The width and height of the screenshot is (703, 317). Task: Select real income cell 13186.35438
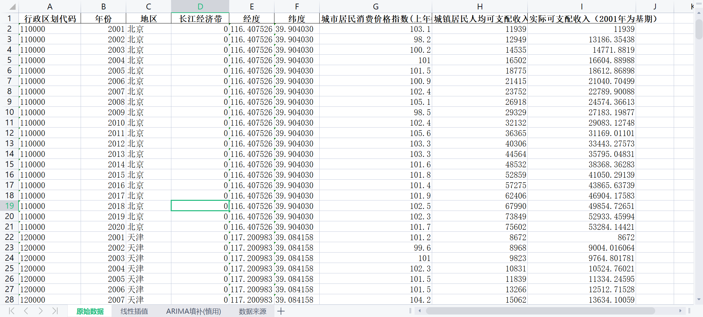pos(581,39)
